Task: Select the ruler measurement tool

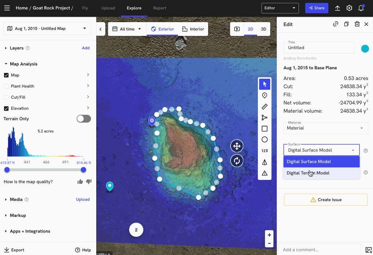Action: point(264,106)
